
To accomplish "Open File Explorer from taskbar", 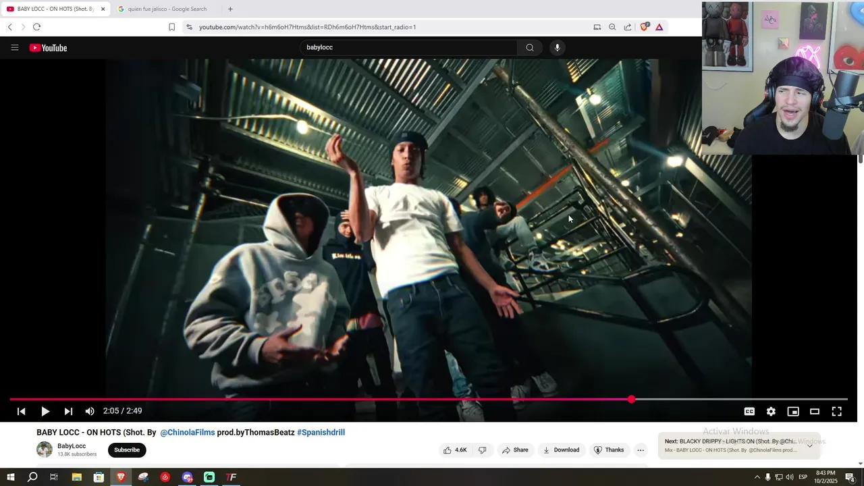I will click(76, 477).
